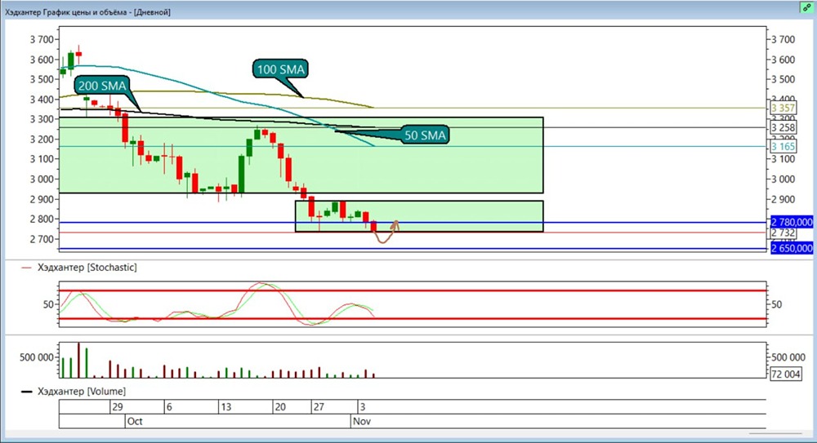Click the date label 6 on time axis

click(169, 407)
